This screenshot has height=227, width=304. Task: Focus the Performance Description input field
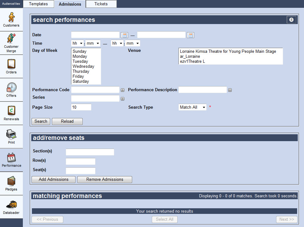pos(203,90)
